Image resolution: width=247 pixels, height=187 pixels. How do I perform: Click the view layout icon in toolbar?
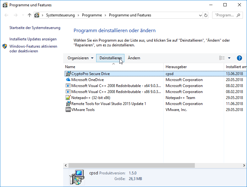(x=222, y=58)
